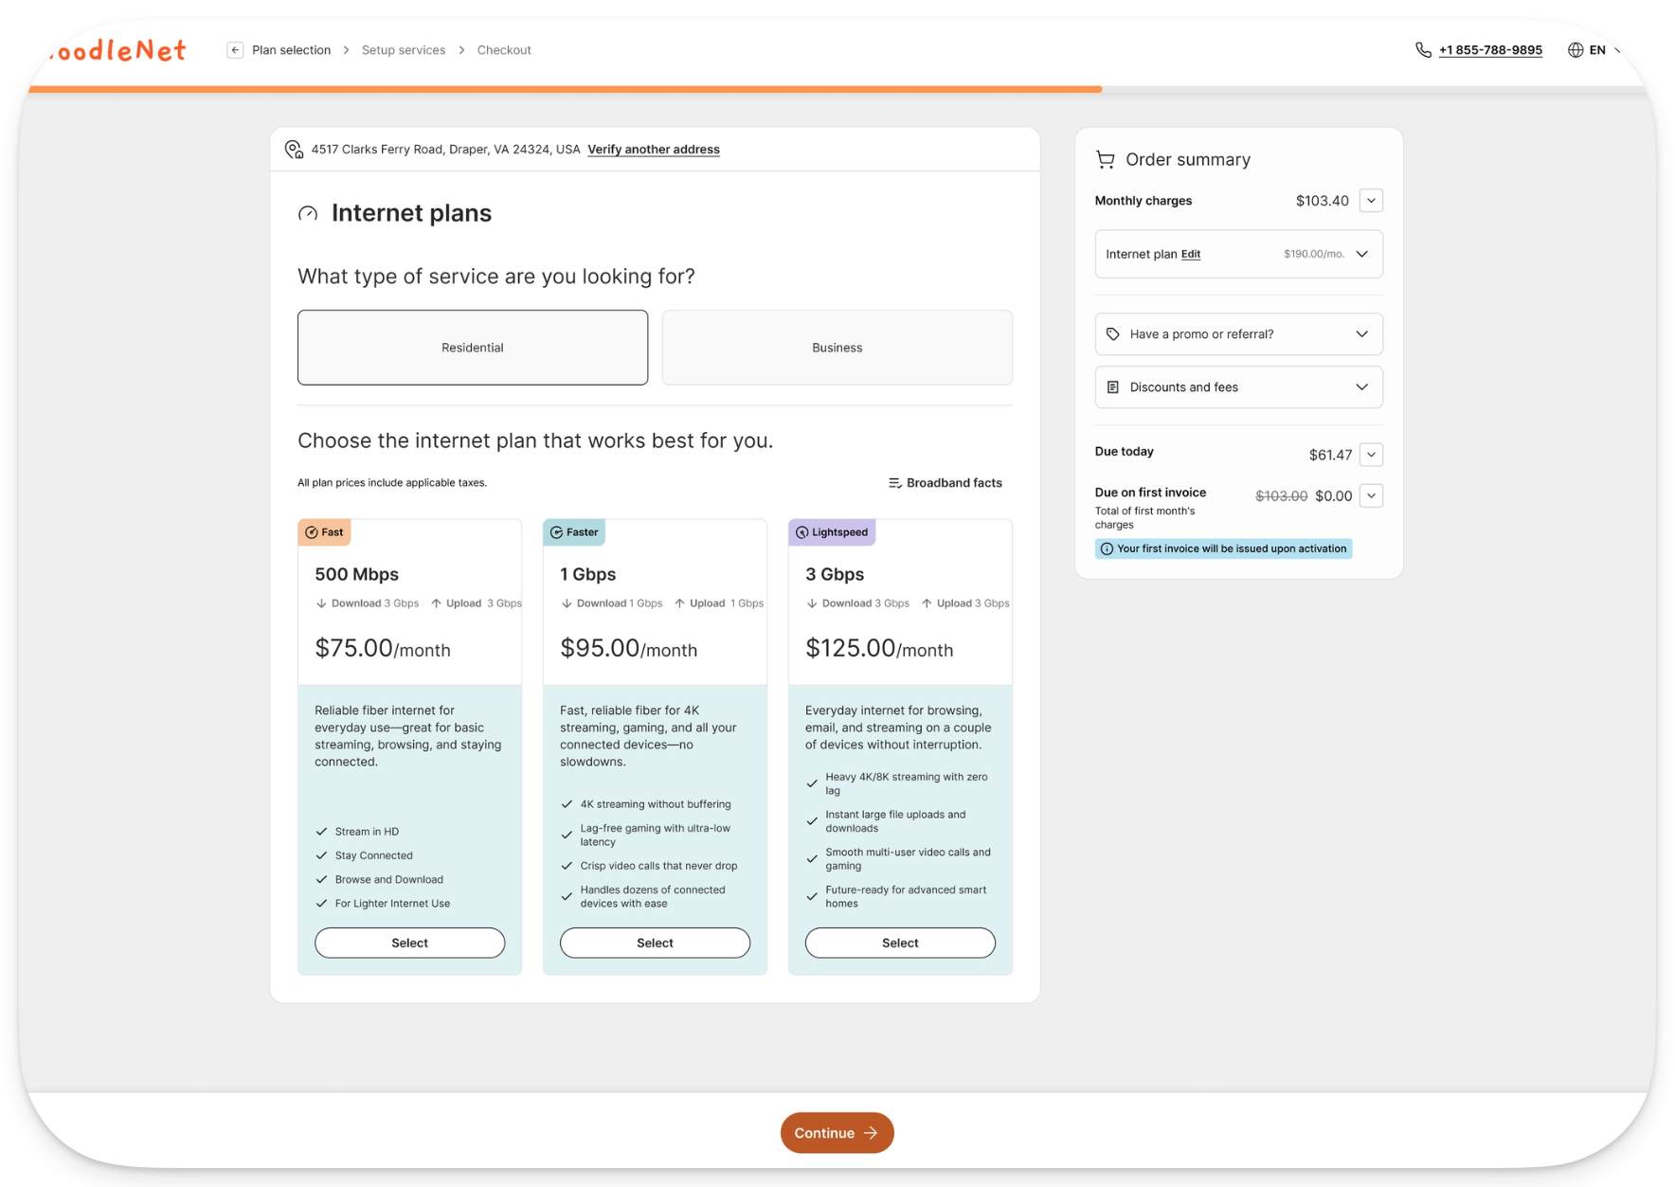Image resolution: width=1675 pixels, height=1187 pixels.
Task: Click the $95.00/month price text
Action: pos(629,649)
